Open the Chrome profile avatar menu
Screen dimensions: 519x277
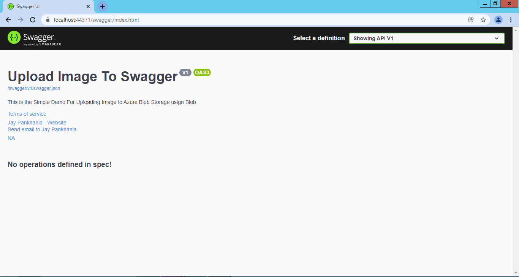498,20
